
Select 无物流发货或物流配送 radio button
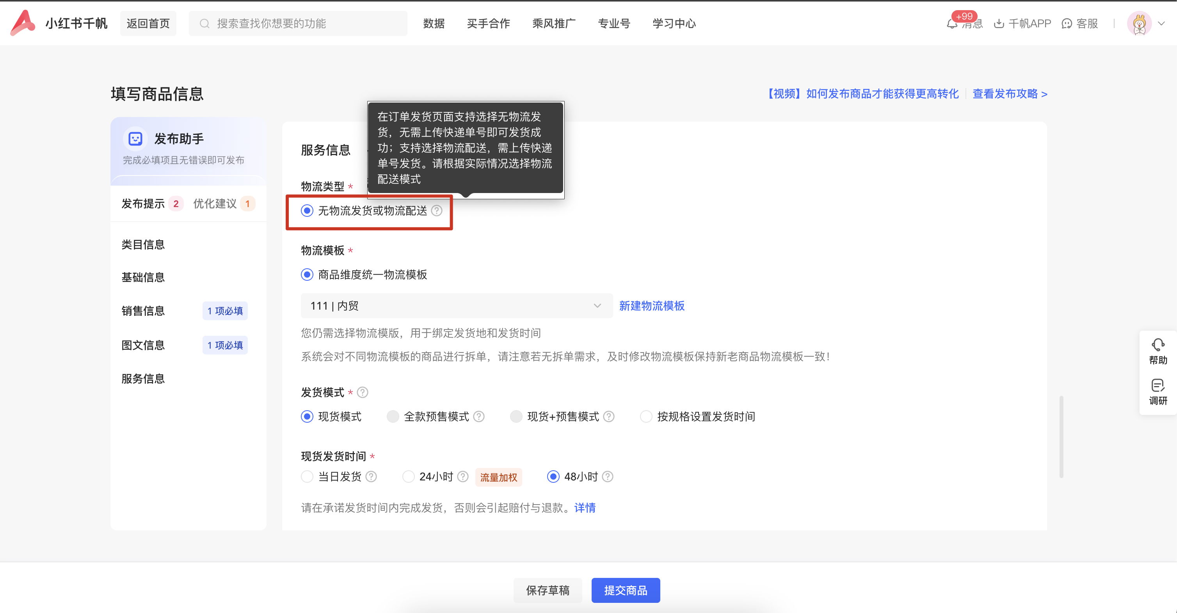[307, 211]
